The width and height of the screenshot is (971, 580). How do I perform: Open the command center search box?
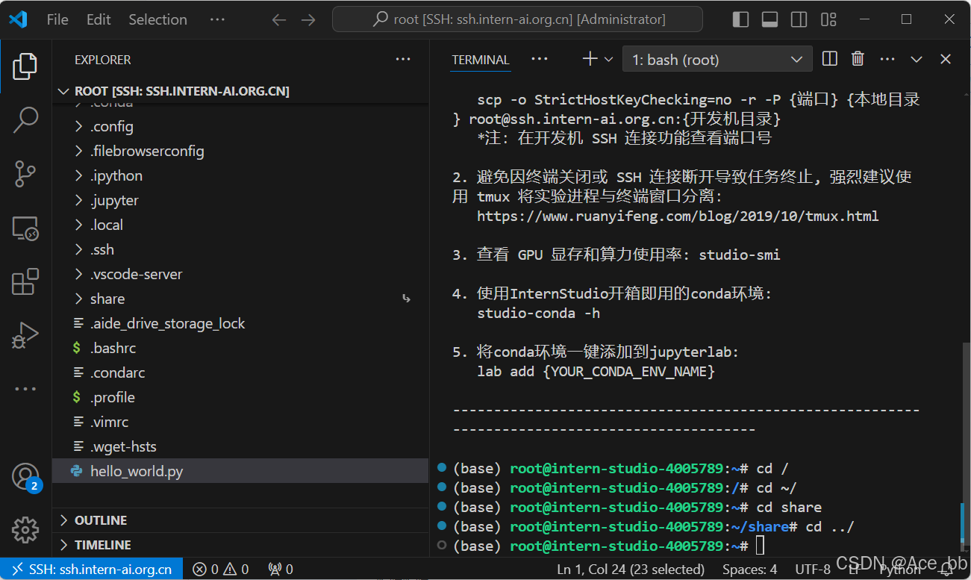pyautogui.click(x=517, y=19)
